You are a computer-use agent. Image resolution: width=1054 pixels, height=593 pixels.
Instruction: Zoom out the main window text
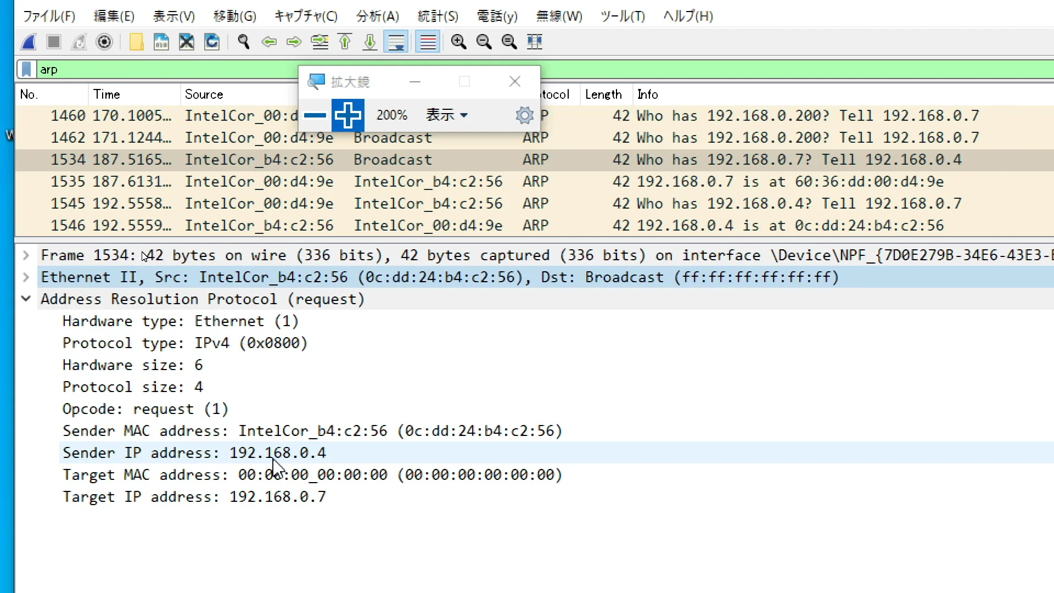point(484,42)
